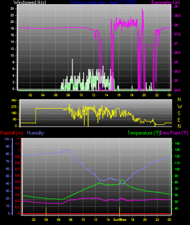The width and height of the screenshot is (190, 225).
Task: Click the barometer axis value "29"
Action: (x=176, y=6)
